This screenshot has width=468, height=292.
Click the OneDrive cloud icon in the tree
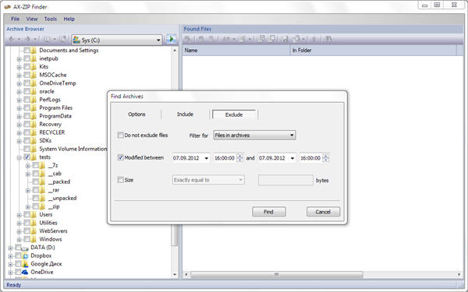(x=26, y=272)
